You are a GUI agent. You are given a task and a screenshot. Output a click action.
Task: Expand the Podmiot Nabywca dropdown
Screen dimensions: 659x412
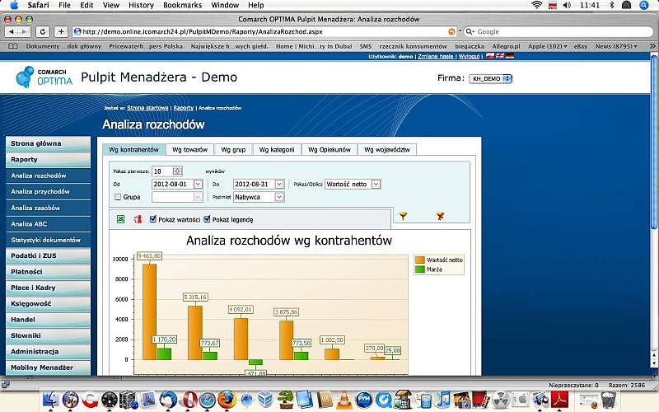tap(279, 197)
